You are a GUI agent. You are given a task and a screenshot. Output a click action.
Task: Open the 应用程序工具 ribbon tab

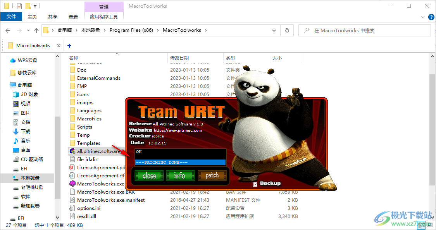tap(104, 17)
